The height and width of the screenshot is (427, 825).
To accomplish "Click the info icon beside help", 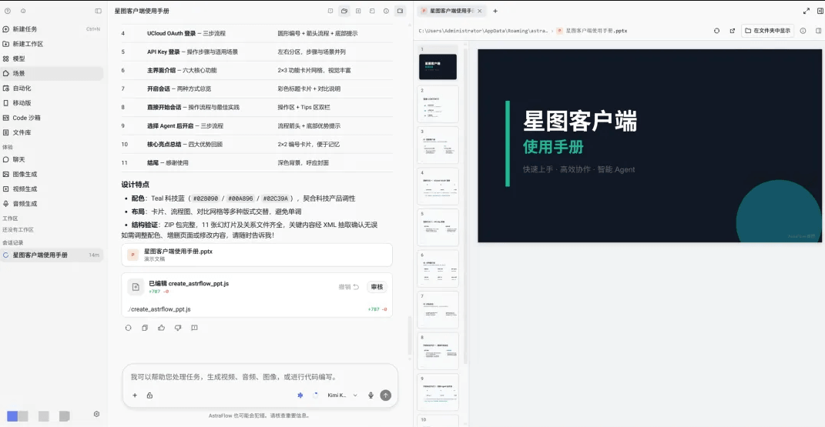I will 23,11.
